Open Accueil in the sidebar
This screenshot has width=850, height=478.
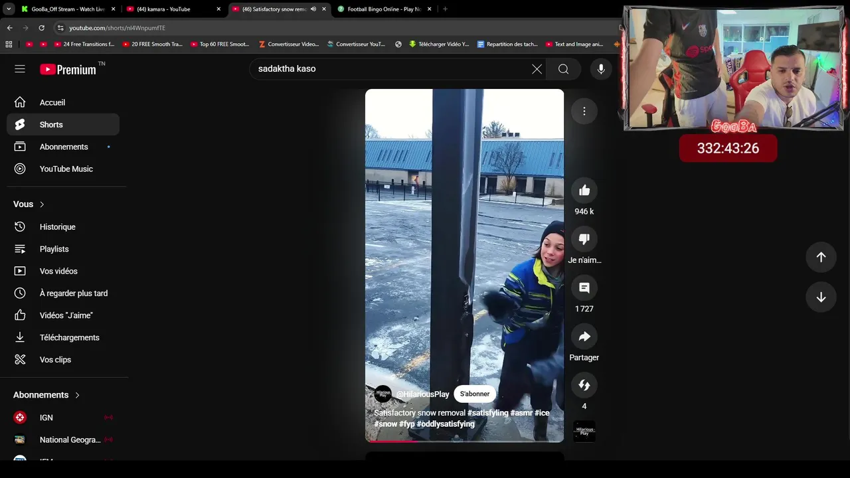(63, 102)
